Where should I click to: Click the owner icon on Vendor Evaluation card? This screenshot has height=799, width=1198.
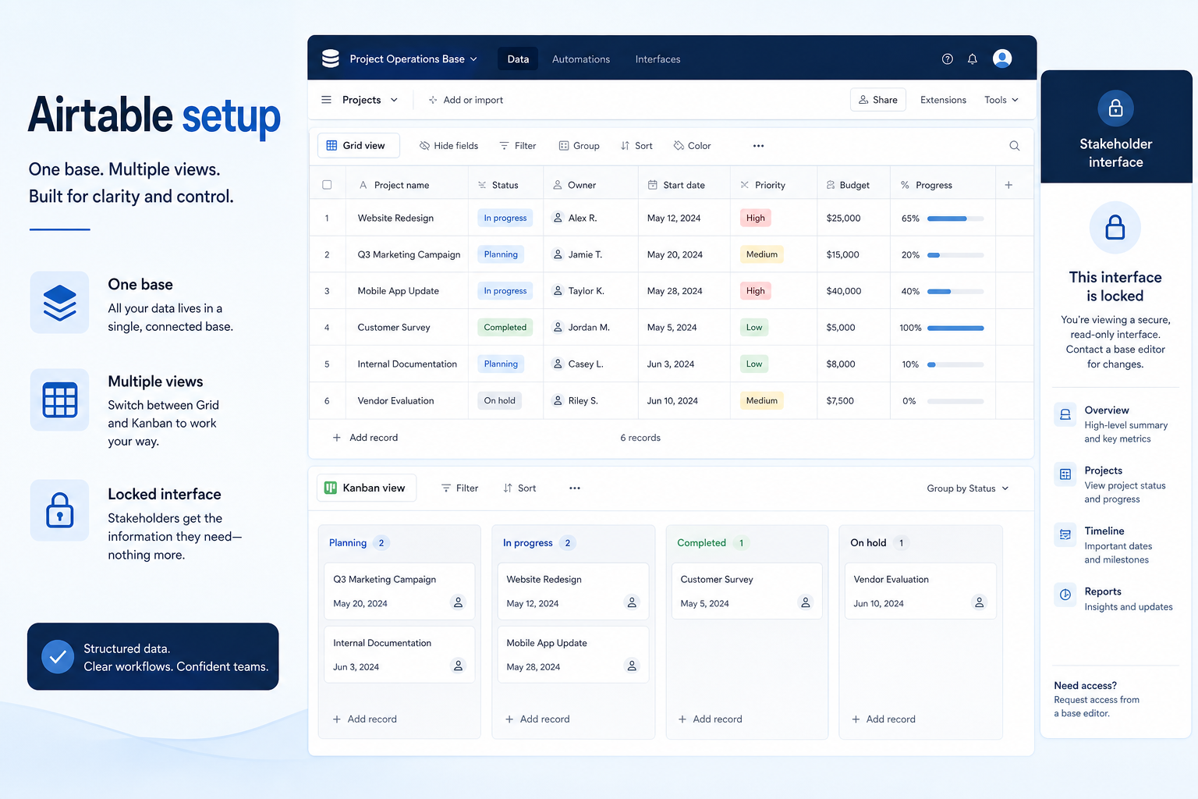979,602
